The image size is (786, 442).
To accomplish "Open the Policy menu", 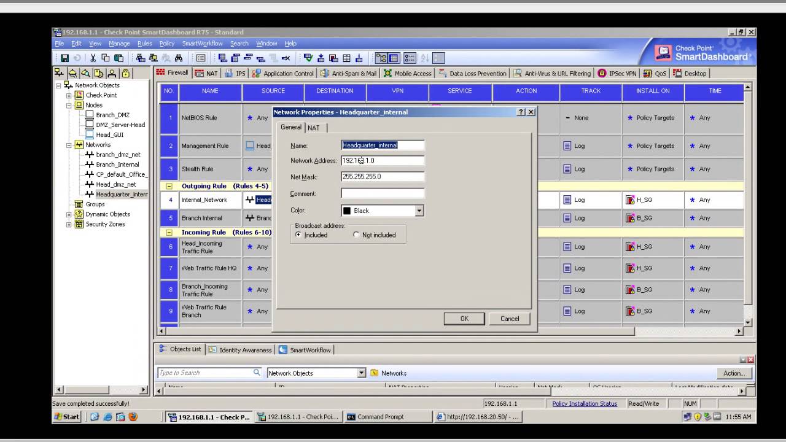I will pyautogui.click(x=167, y=44).
